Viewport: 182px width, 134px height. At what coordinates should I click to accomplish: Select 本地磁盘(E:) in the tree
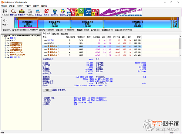[x=16, y=48]
